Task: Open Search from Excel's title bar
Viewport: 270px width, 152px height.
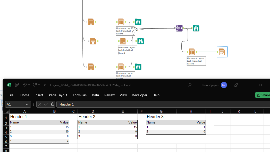Action: (x=189, y=85)
